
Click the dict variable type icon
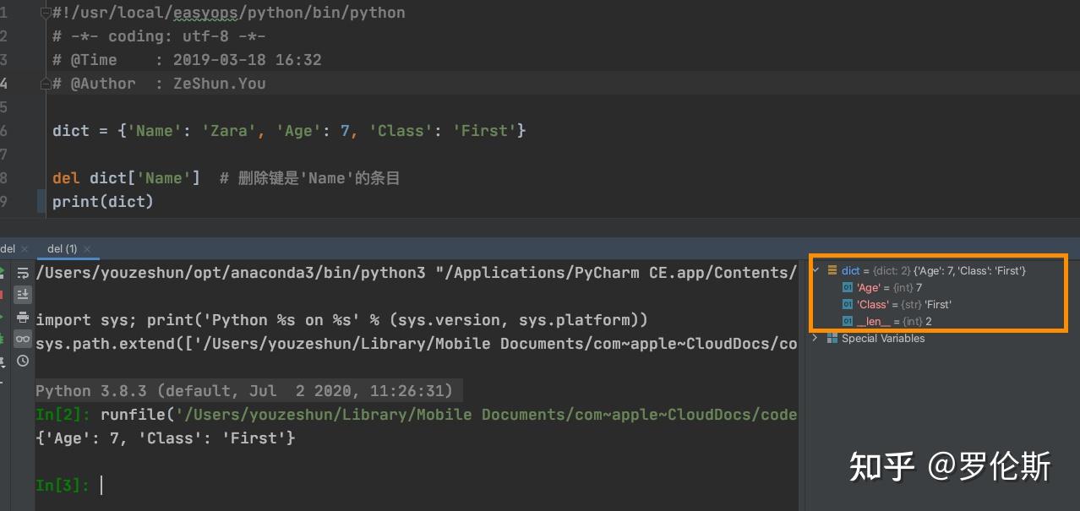tap(832, 270)
